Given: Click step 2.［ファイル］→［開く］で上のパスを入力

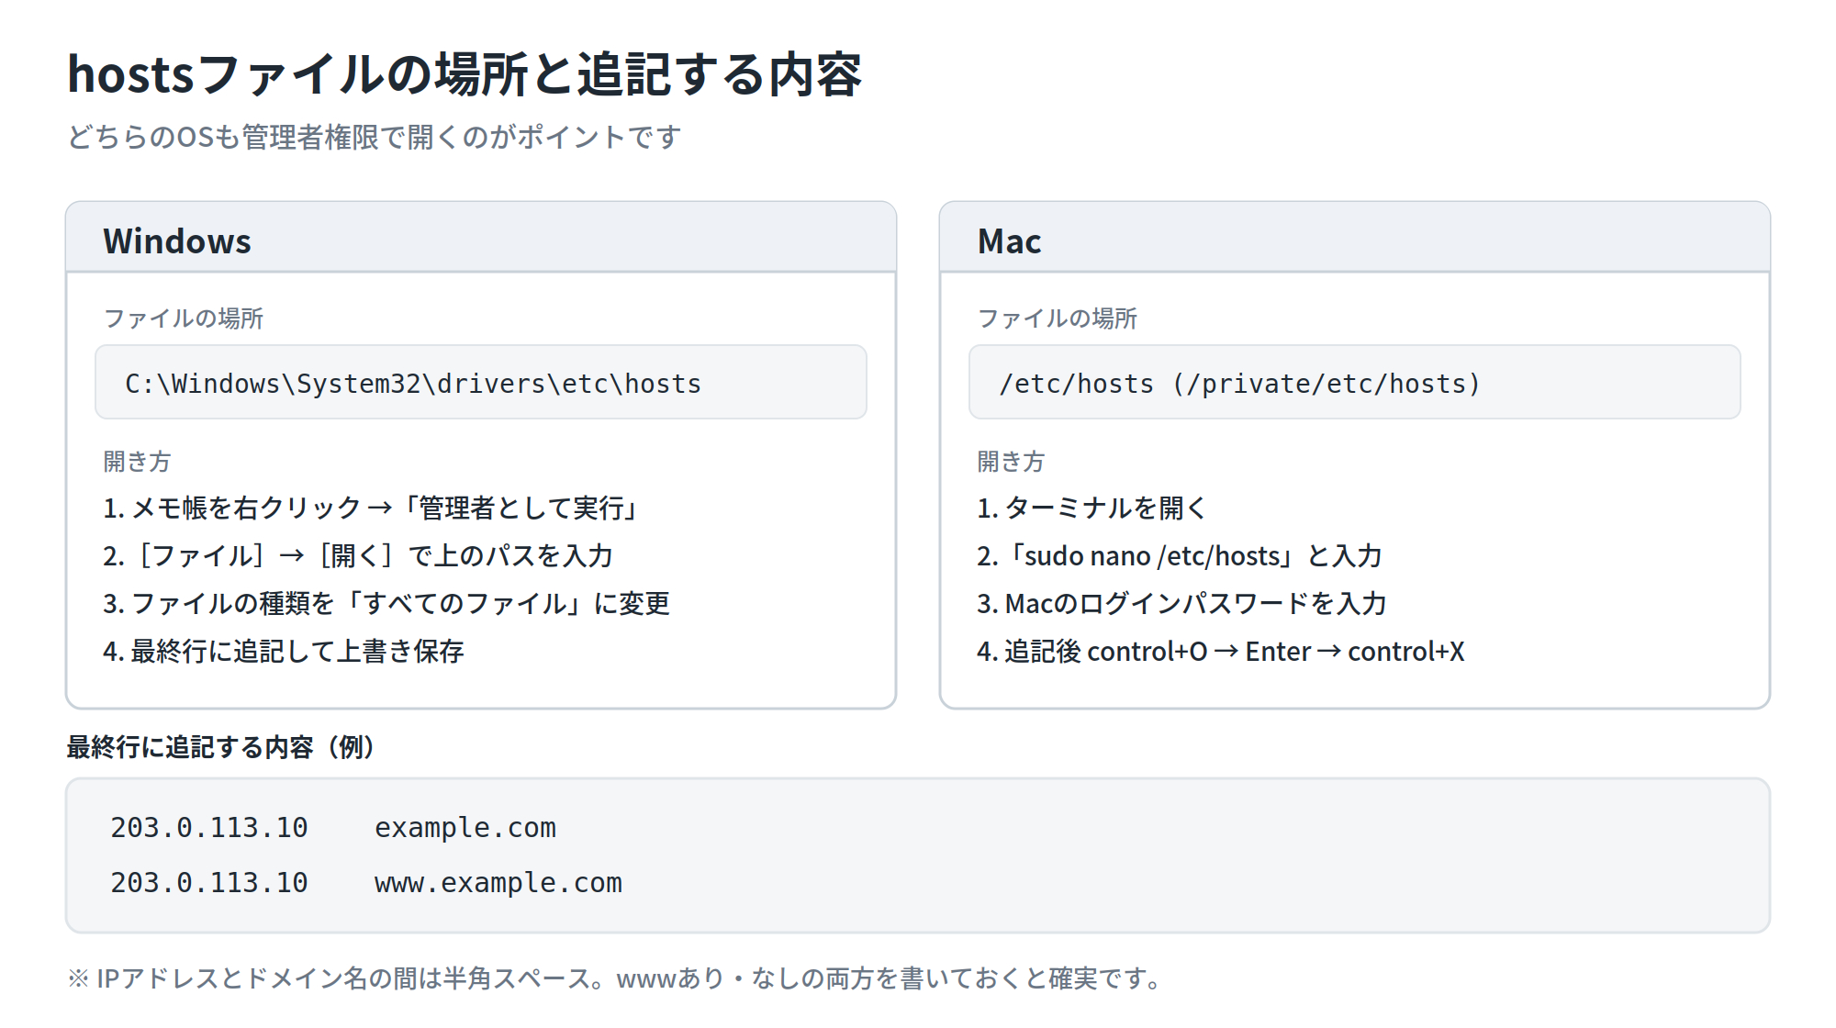Looking at the screenshot, I should 358,555.
